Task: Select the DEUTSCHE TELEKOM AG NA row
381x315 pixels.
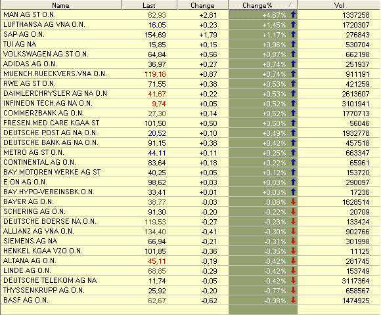Action: click(x=190, y=280)
